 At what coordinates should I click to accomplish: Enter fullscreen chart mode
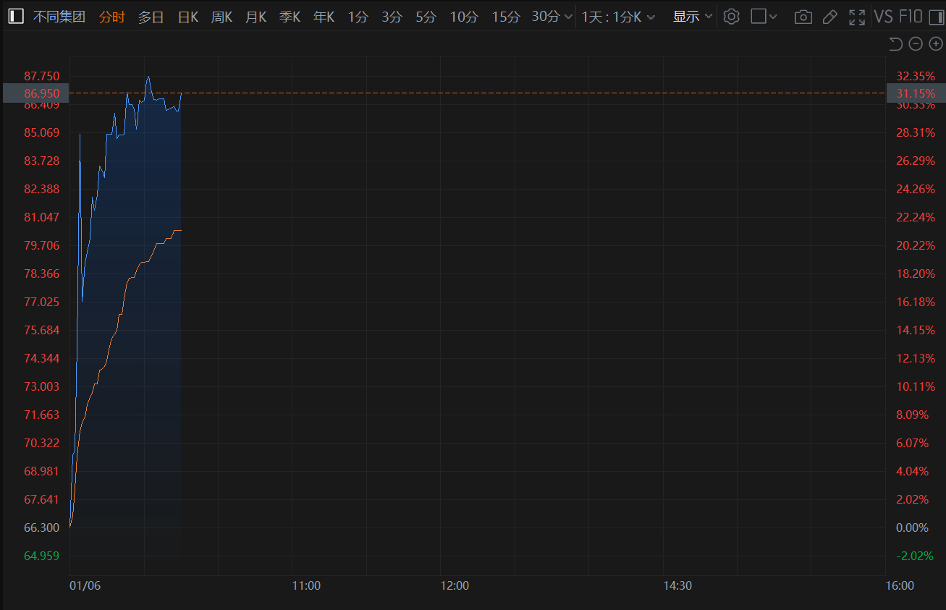pyautogui.click(x=857, y=17)
